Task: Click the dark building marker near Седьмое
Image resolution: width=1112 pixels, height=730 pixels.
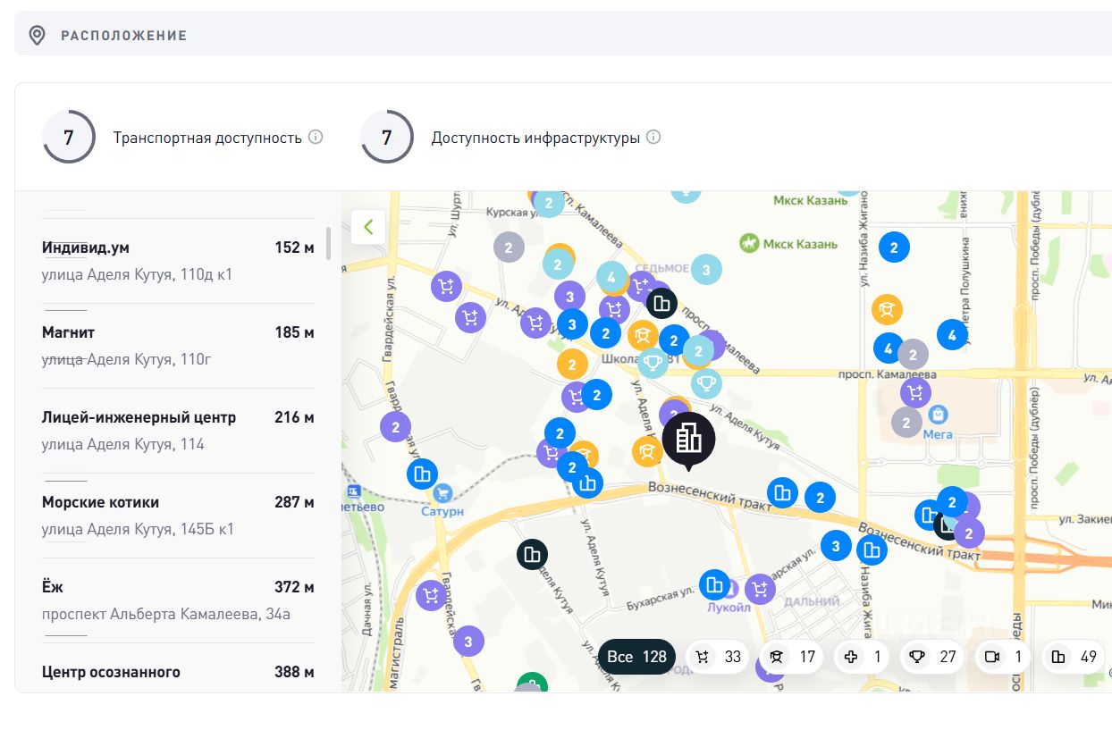Action: [661, 305]
